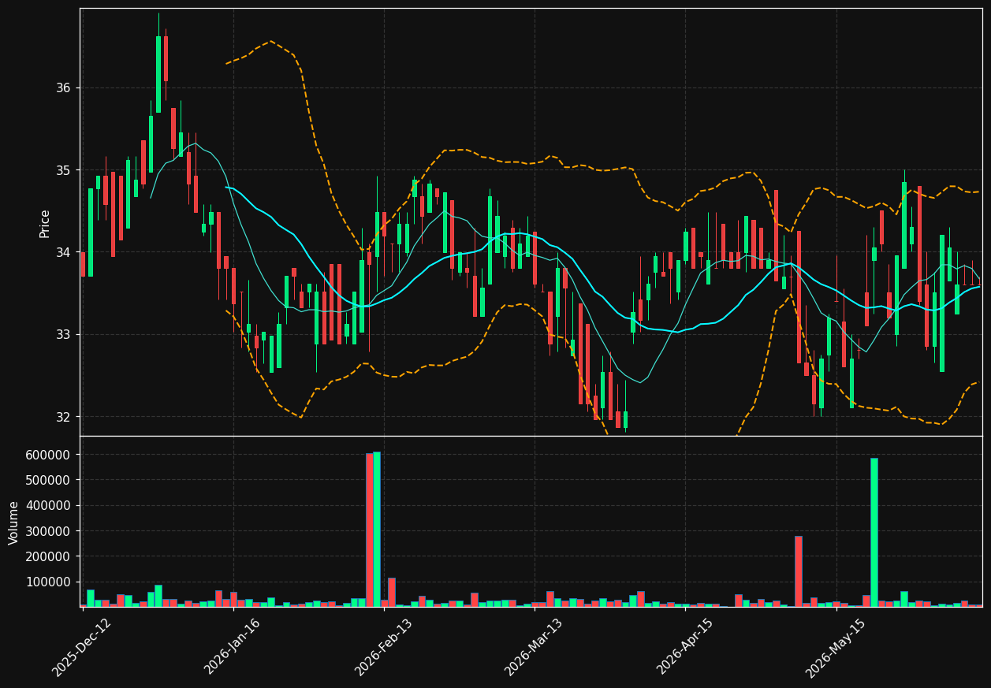Select the 2026-Mar-13 date label

click(x=535, y=647)
